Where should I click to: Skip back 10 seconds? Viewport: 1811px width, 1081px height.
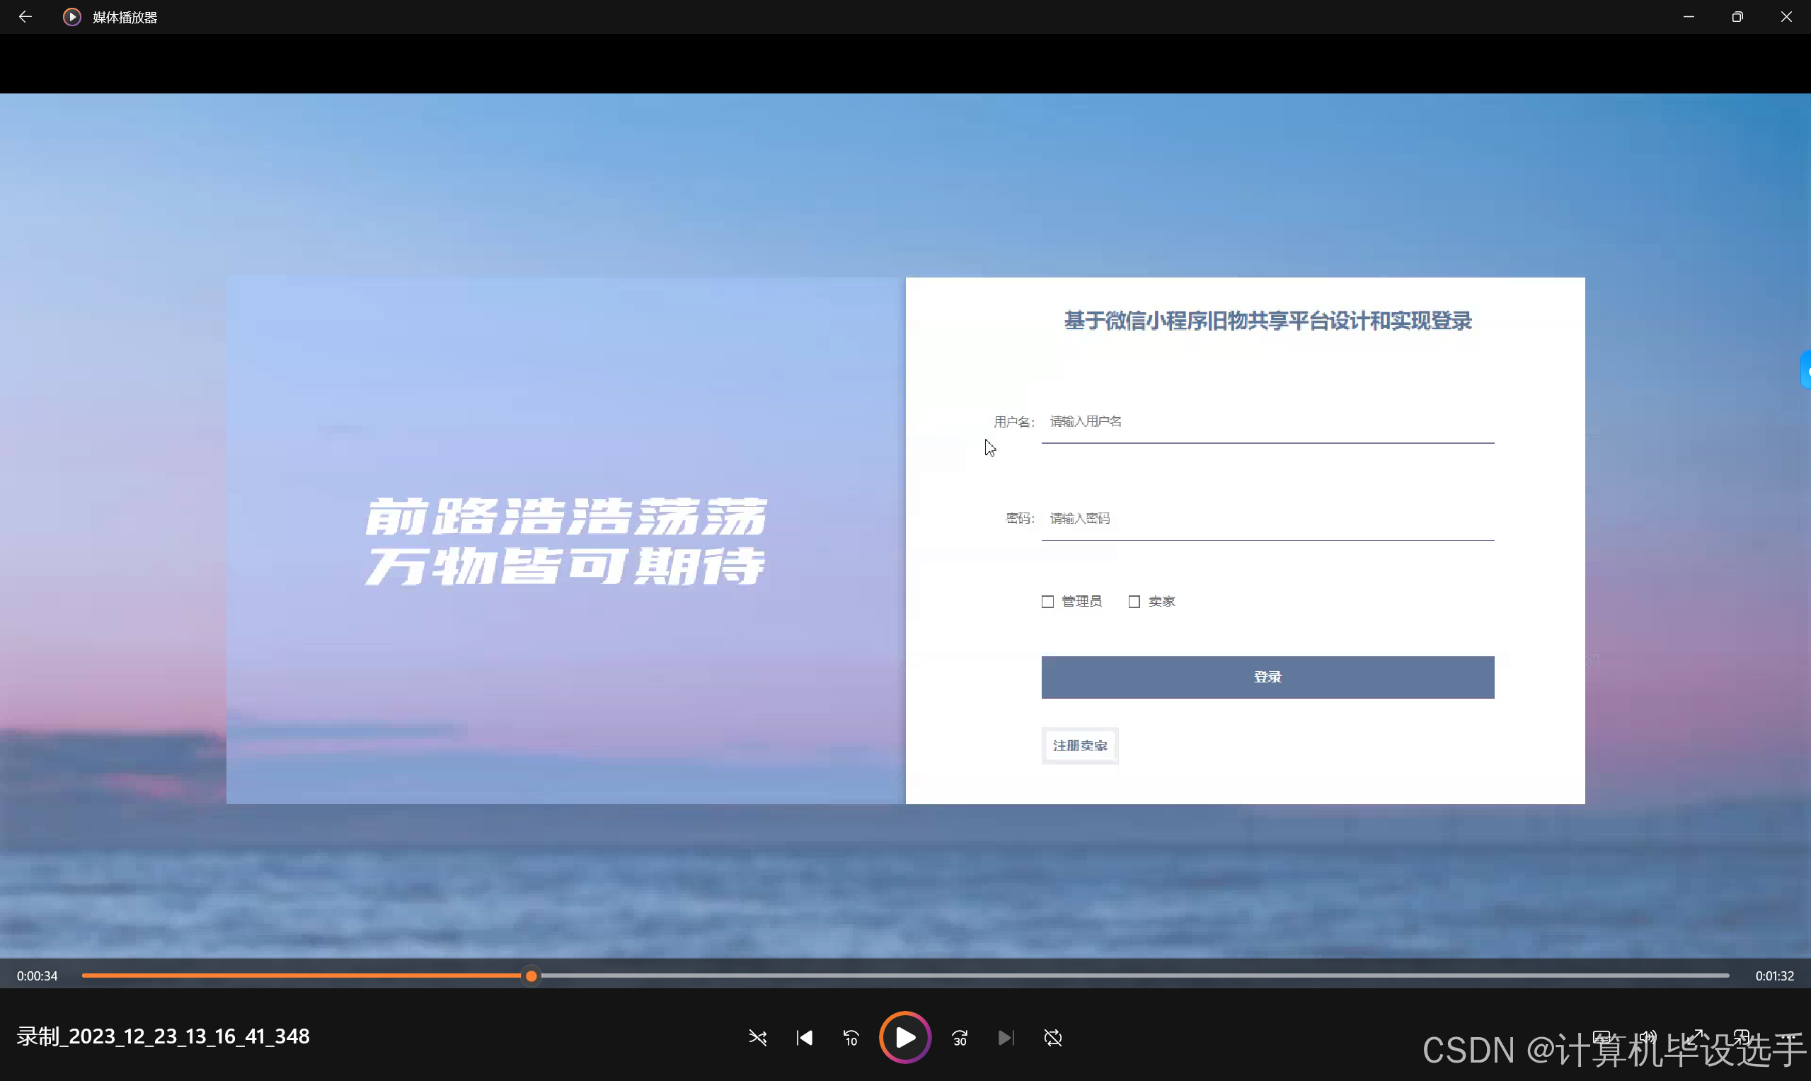click(x=851, y=1037)
